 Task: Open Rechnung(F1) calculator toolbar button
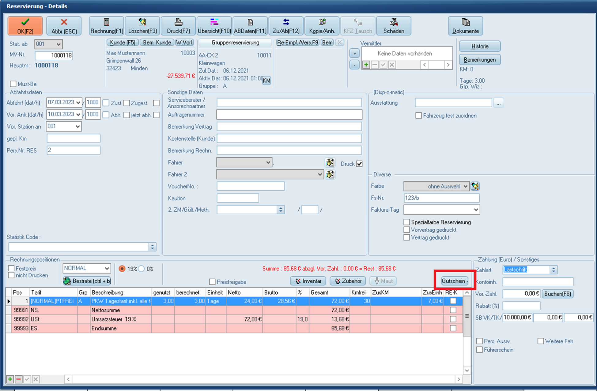point(106,26)
